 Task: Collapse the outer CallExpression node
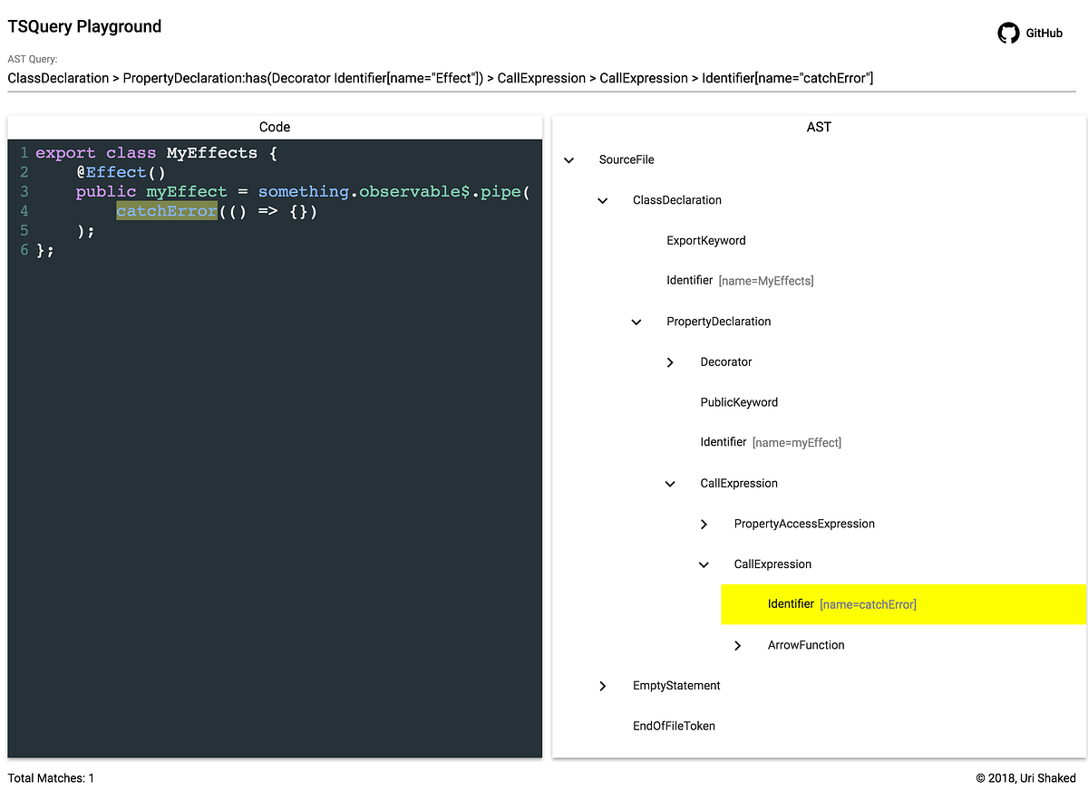tap(670, 483)
